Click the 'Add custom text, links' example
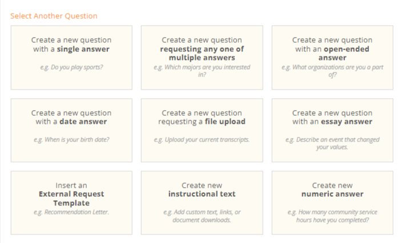Screen dimensions: 398x243 (202, 216)
